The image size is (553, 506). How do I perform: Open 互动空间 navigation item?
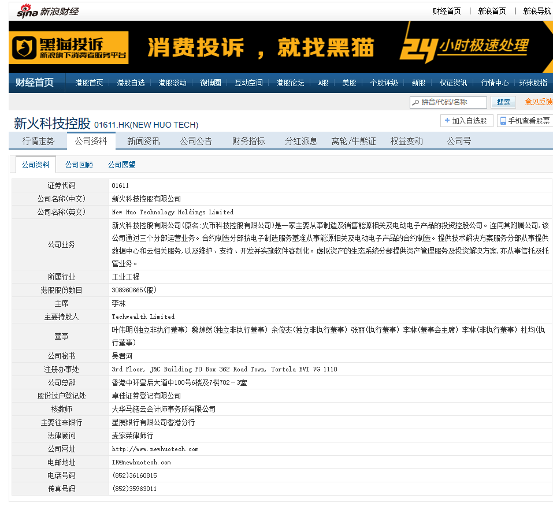coord(248,83)
